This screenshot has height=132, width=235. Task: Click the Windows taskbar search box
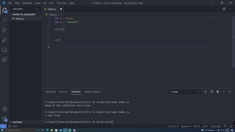tap(20, 131)
